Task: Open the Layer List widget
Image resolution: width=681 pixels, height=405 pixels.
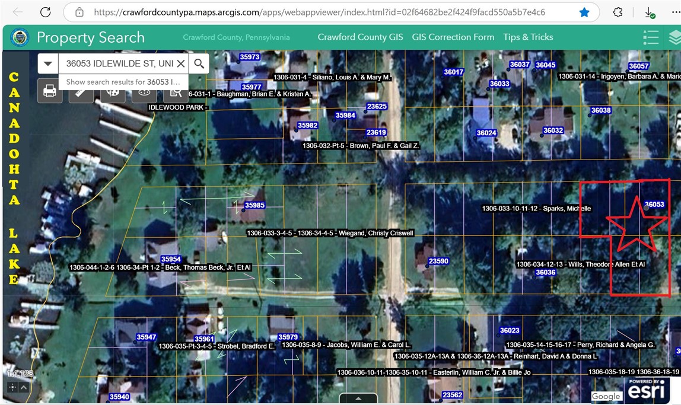Action: click(674, 37)
